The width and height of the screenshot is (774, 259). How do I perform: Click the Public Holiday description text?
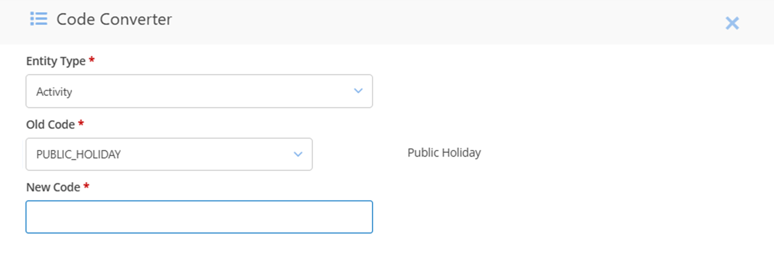point(444,153)
